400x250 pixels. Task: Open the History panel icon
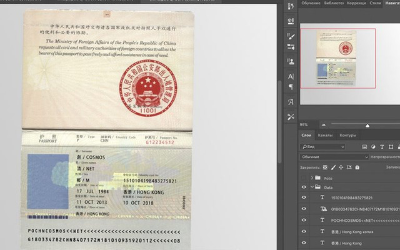291,6
